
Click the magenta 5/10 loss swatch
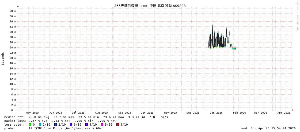coord(102,125)
